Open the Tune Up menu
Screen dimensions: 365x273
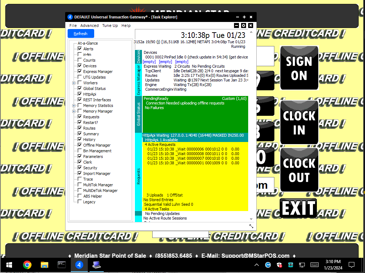point(110,25)
